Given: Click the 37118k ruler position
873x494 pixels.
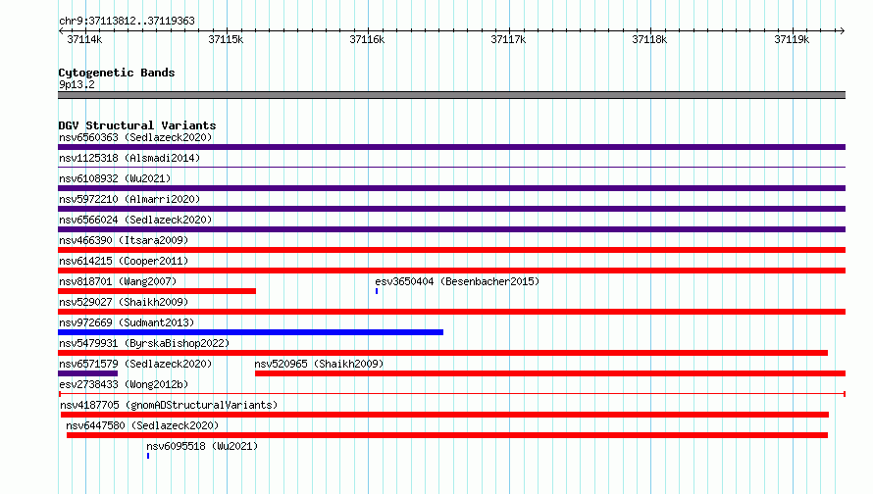Looking at the screenshot, I should point(649,39).
